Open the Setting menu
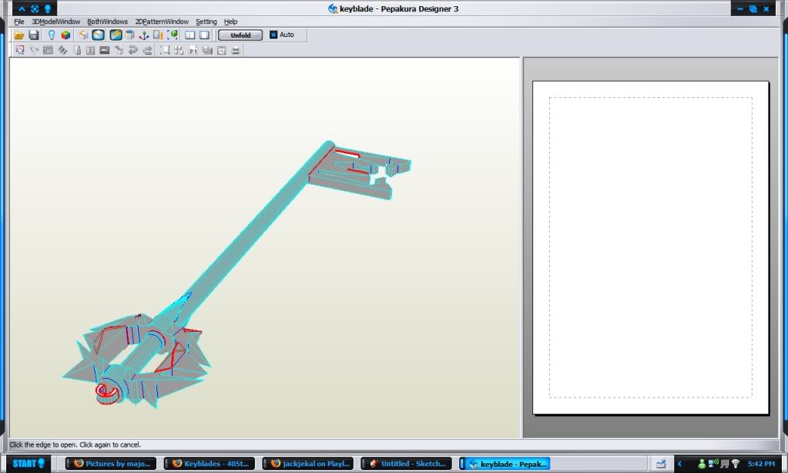The height and width of the screenshot is (473, 788). (x=206, y=22)
